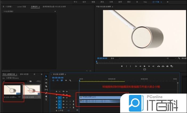187x113 pixels.
Task: Select the Razor tool in toolbar
Action: 46,86
